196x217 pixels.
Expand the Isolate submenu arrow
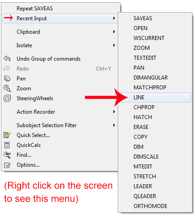[x=114, y=45]
